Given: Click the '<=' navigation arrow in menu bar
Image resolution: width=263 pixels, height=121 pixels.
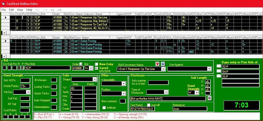Looking at the screenshot, I should [53, 10].
